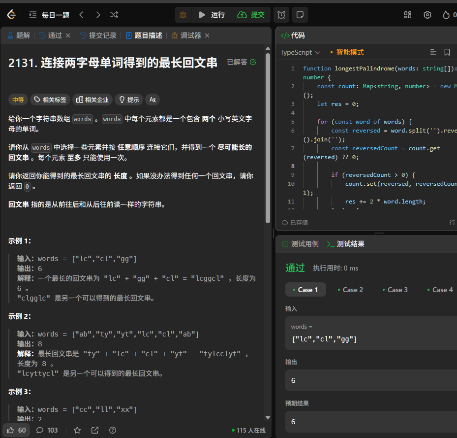Click code line 5 for loop

pos(365,122)
